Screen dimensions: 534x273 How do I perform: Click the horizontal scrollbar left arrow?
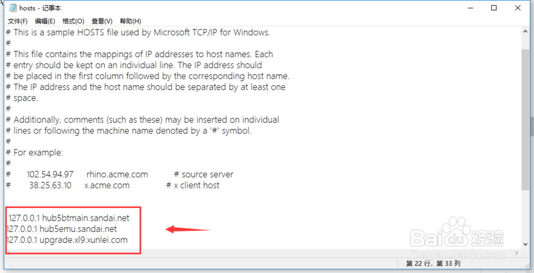[9, 252]
